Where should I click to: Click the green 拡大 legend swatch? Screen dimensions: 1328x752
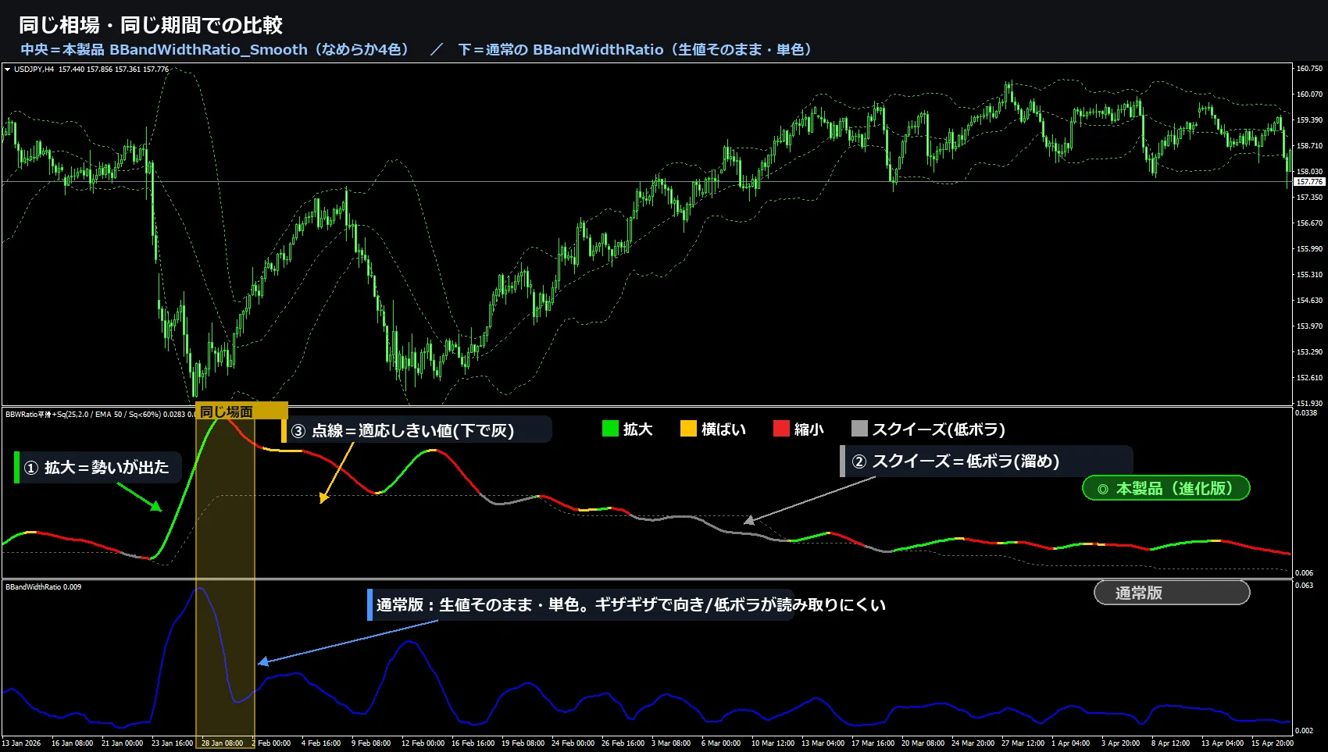(610, 429)
